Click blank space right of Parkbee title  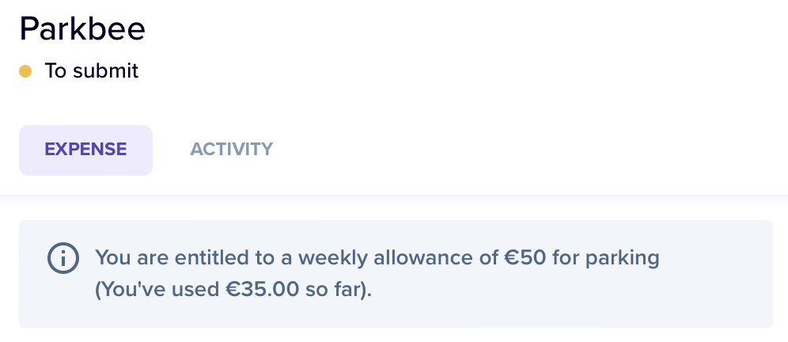(453, 29)
